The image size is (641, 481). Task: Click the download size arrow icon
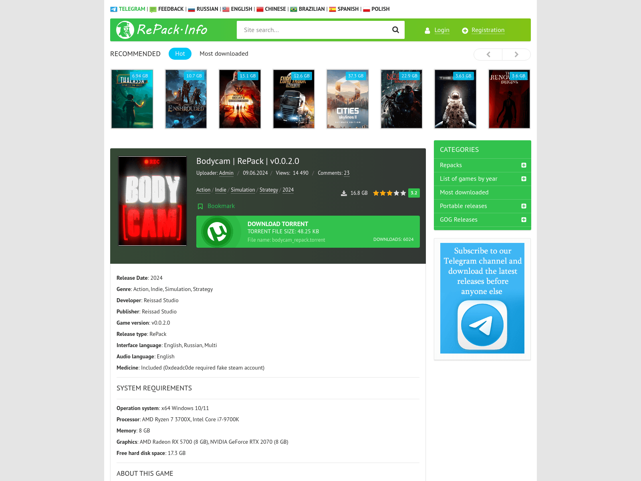[344, 193]
